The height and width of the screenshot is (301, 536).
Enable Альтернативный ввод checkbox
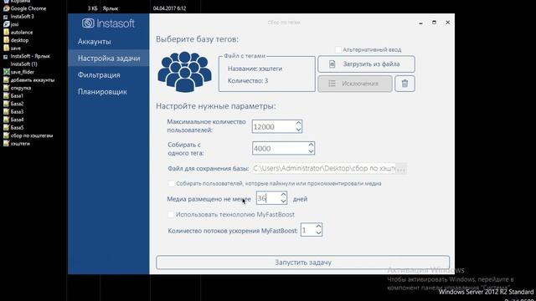338,50
